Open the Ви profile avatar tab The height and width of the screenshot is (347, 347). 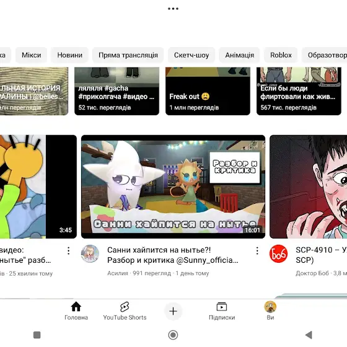(x=270, y=310)
